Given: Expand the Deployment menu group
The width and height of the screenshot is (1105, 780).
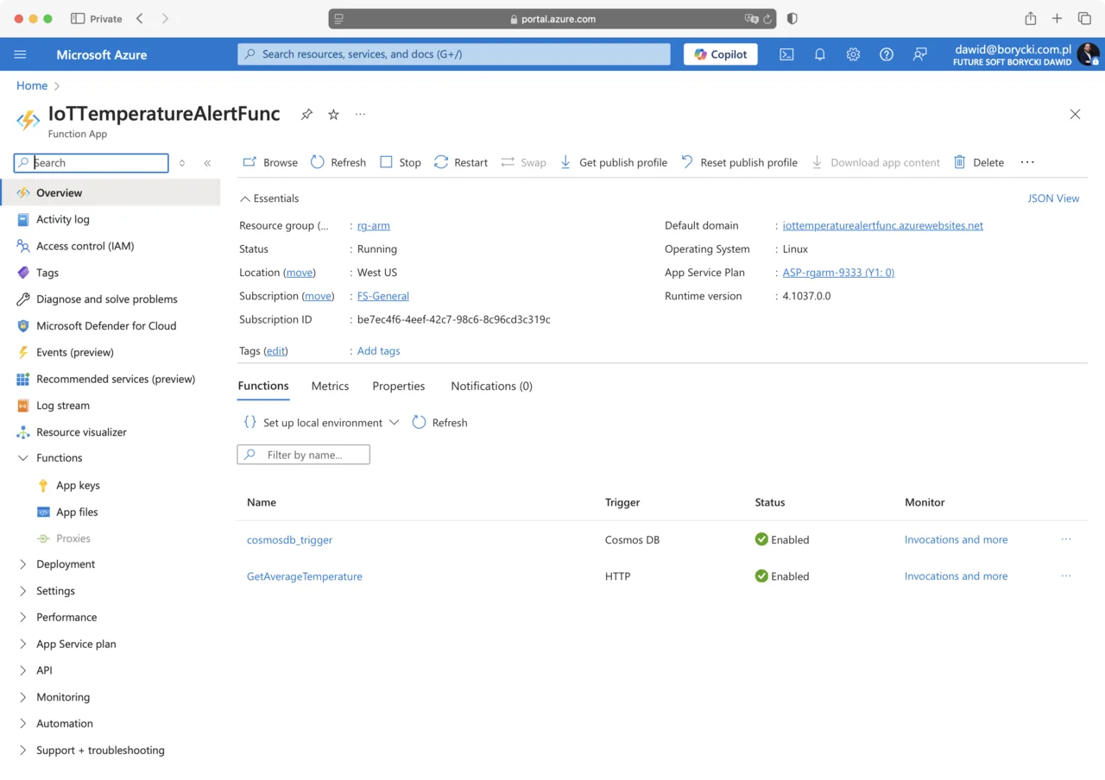Looking at the screenshot, I should pos(66,564).
